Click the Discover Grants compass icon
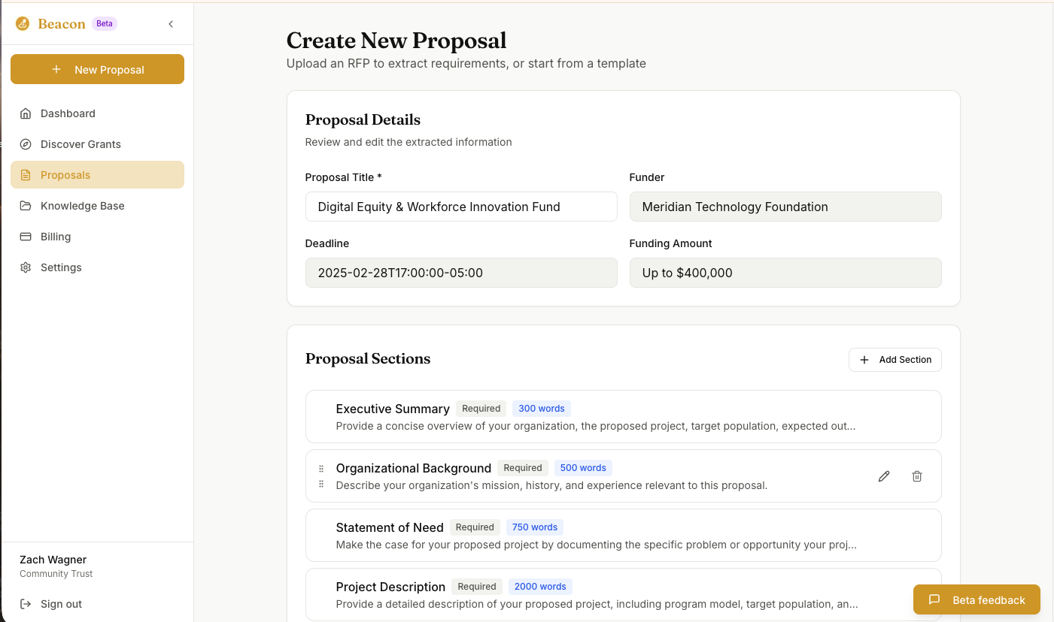This screenshot has width=1054, height=622. (x=26, y=143)
